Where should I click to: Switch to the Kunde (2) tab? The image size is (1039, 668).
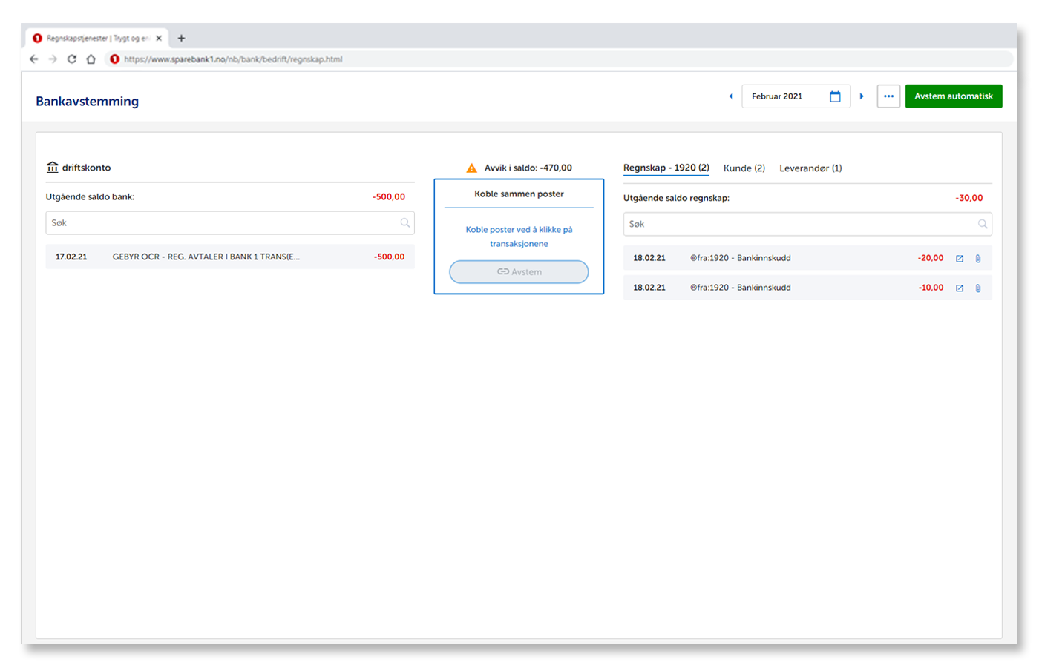744,168
